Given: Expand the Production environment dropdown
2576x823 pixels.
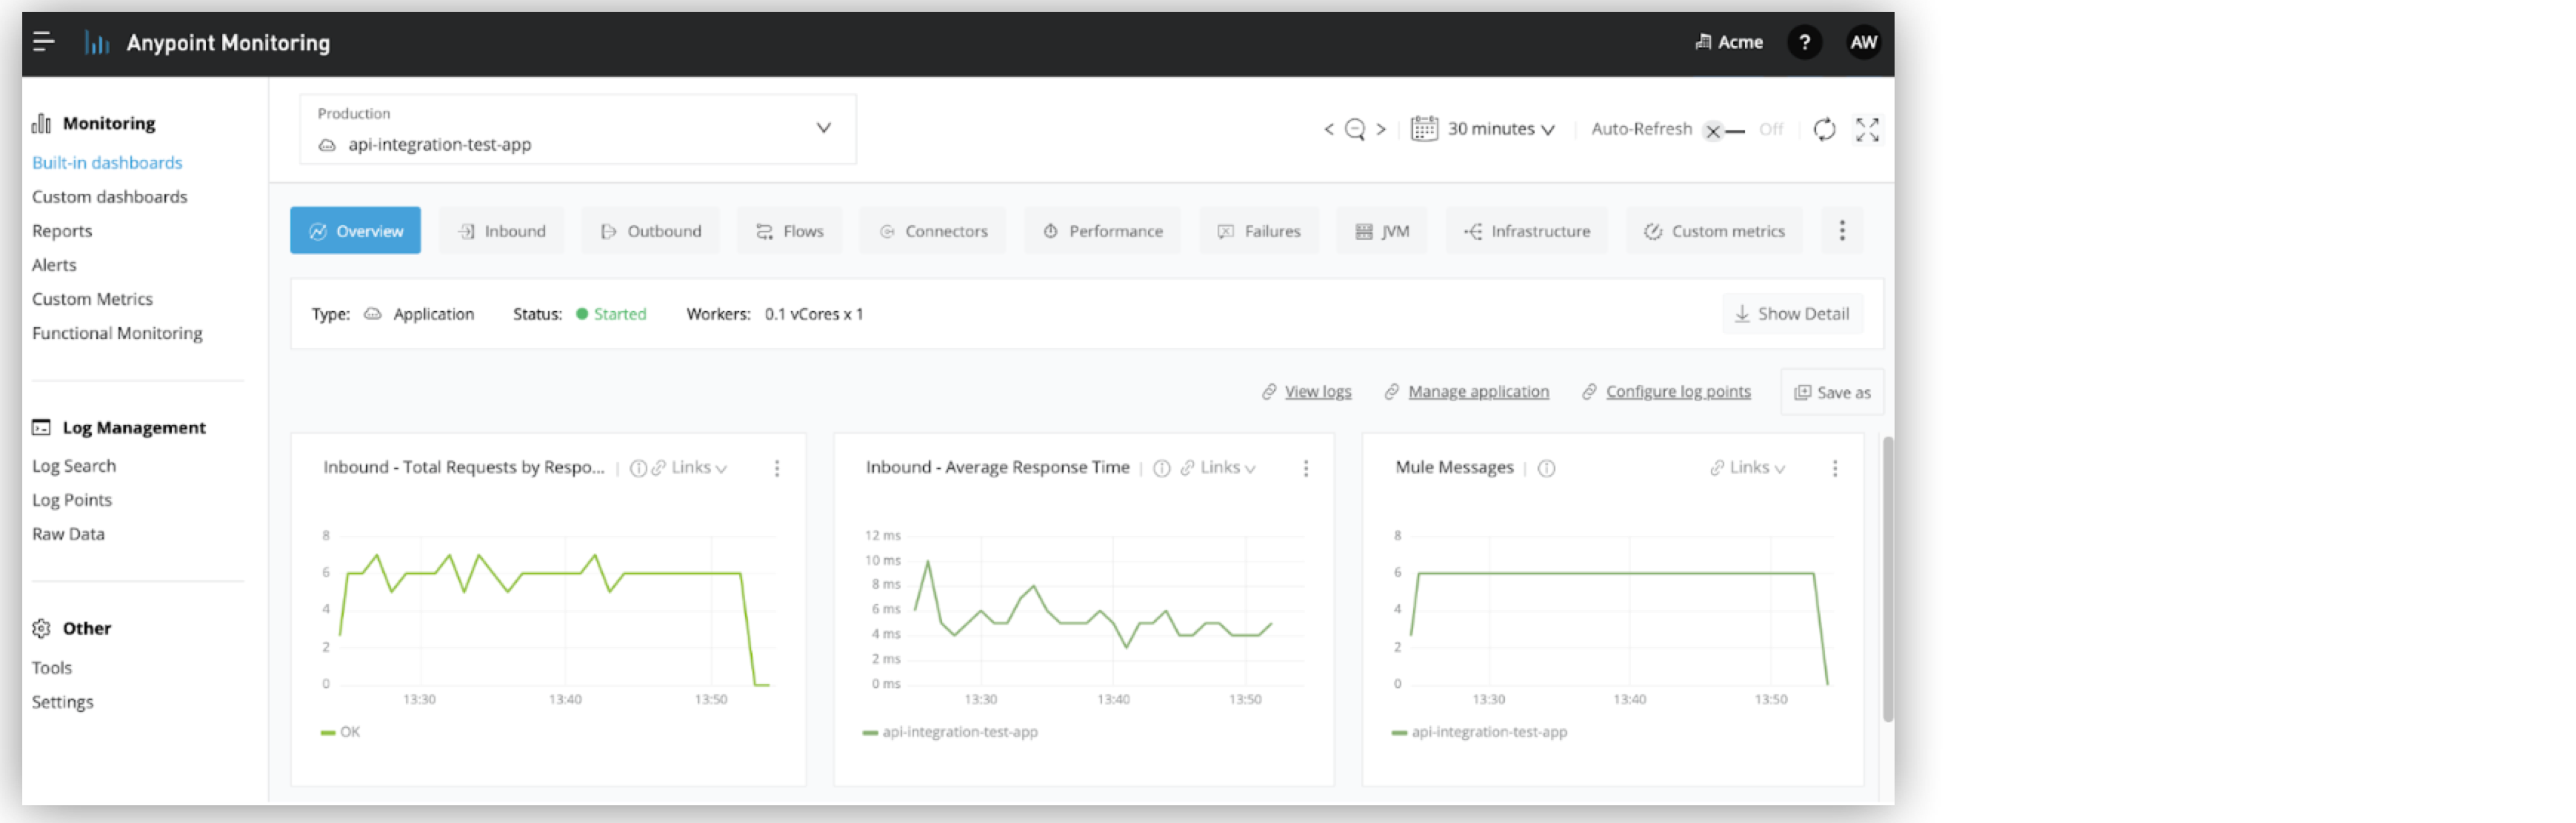Looking at the screenshot, I should pos(823,128).
